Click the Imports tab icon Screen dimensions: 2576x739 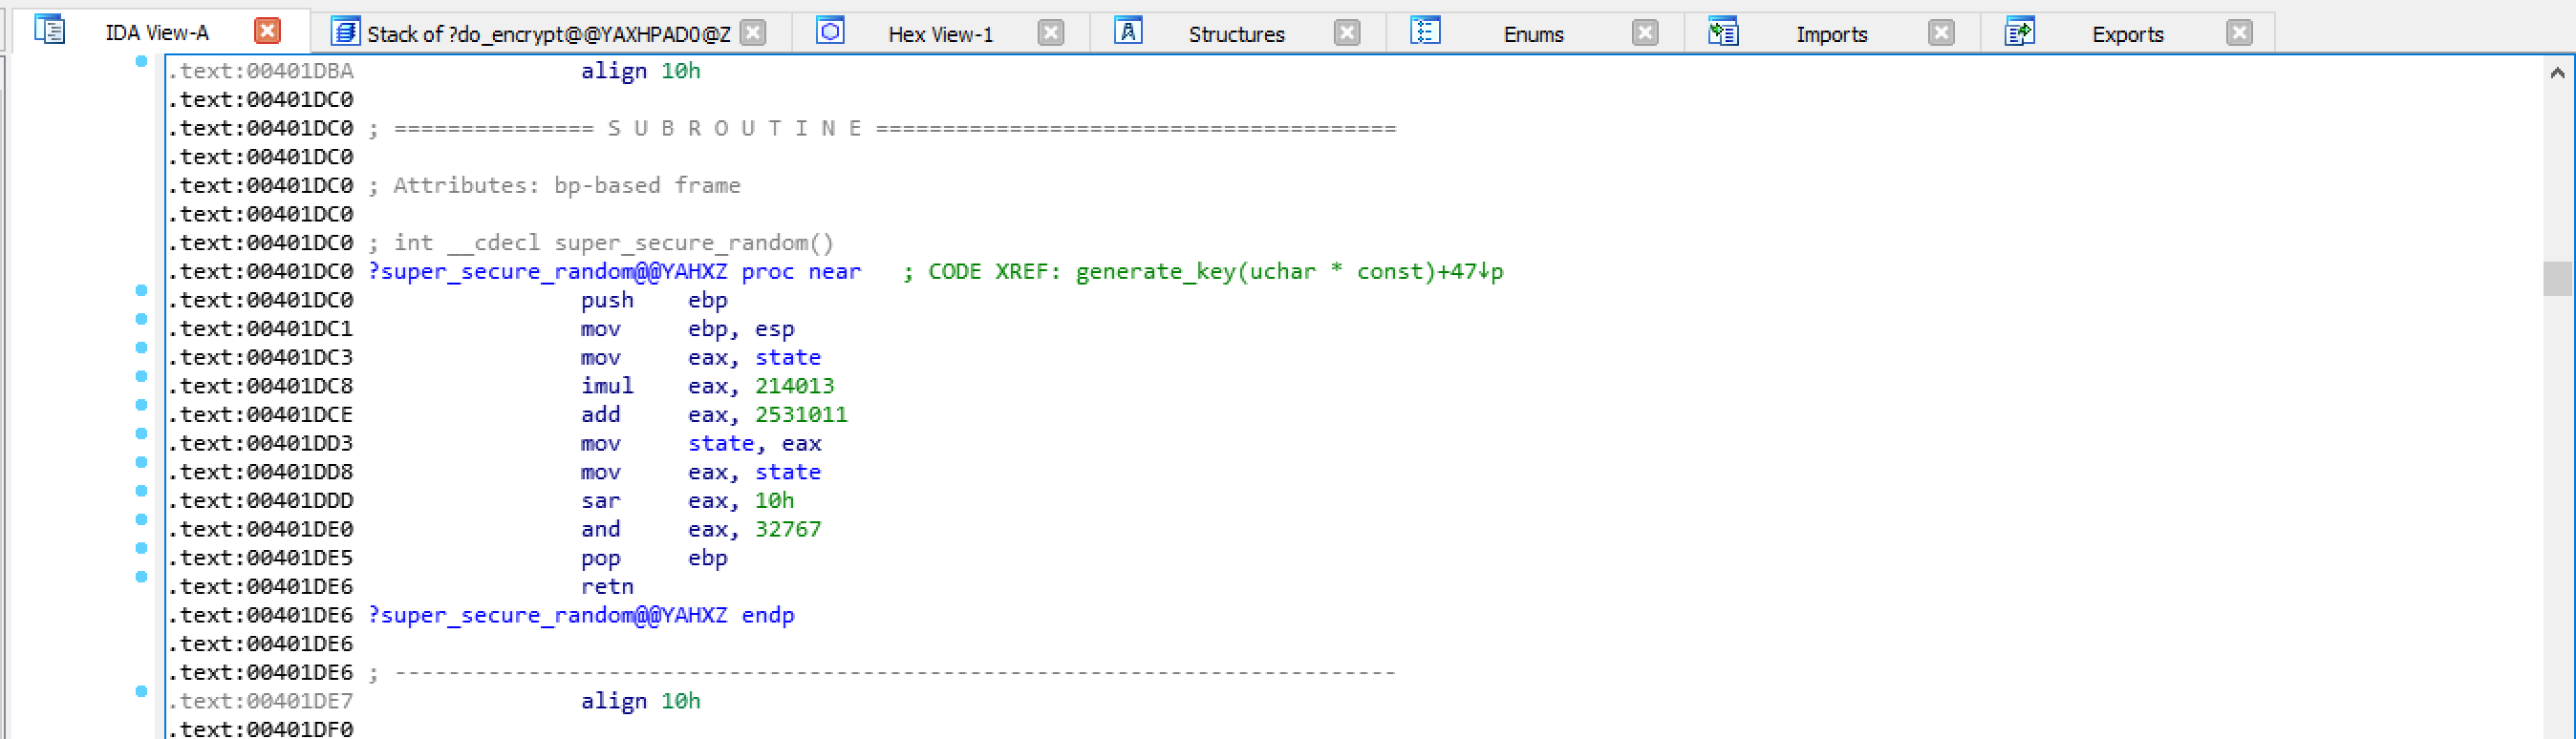(1723, 31)
